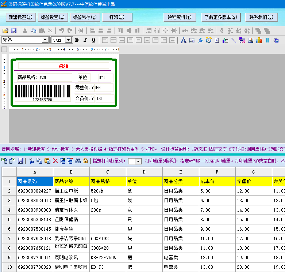The width and height of the screenshot is (285, 272).
Task: Open a label file with folder icon
Action: coord(5,31)
